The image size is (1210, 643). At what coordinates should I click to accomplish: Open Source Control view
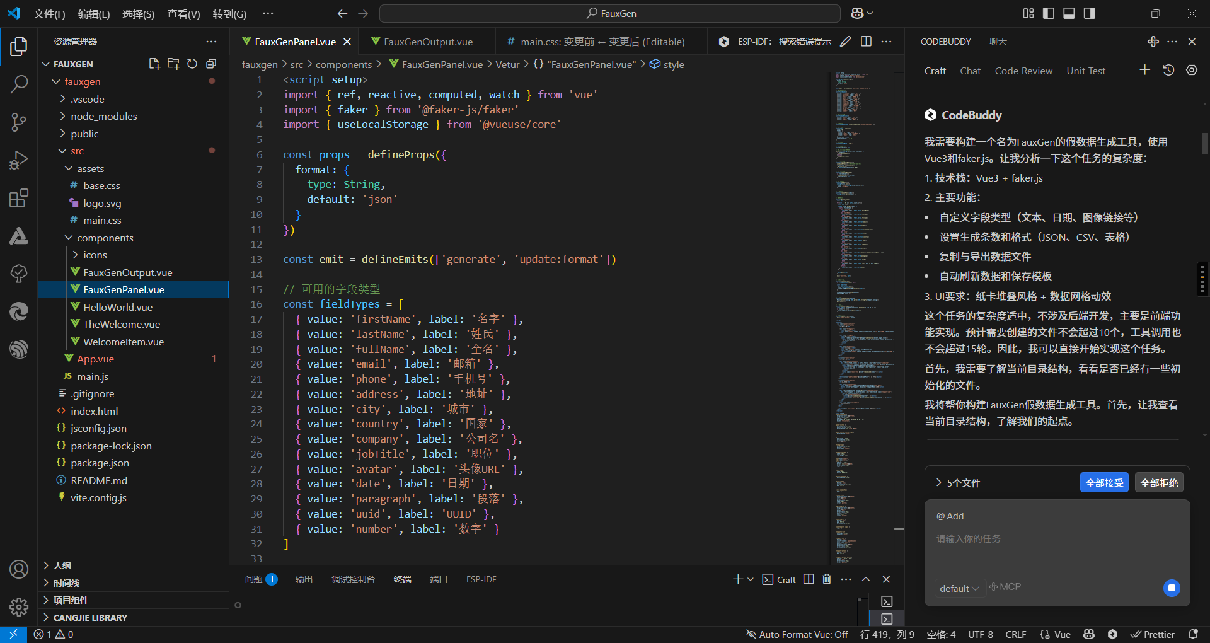click(19, 122)
